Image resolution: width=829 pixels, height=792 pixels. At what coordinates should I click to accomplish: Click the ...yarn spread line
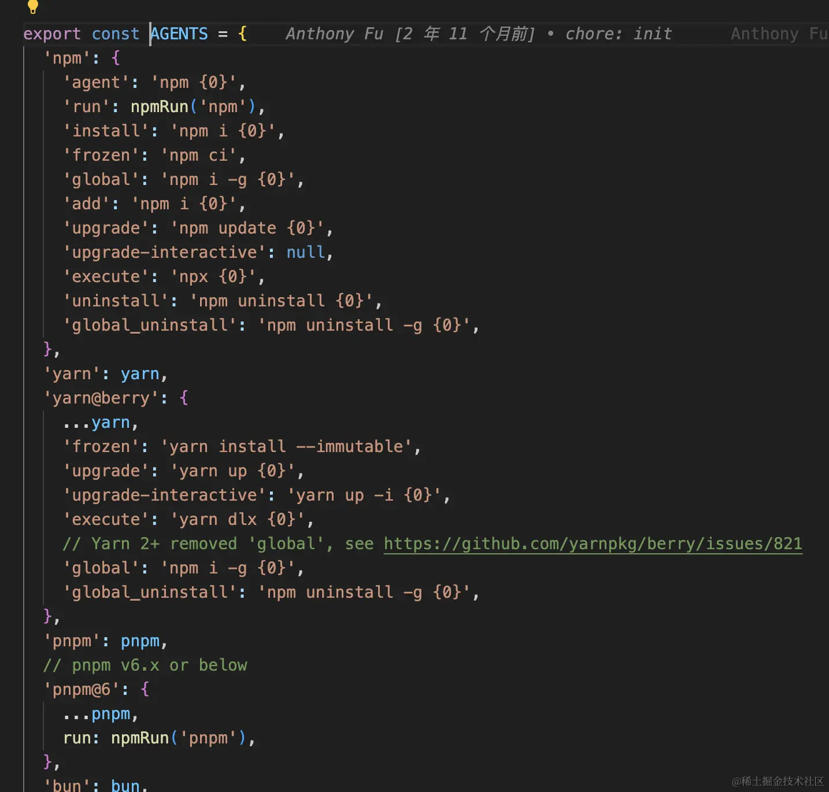click(101, 423)
